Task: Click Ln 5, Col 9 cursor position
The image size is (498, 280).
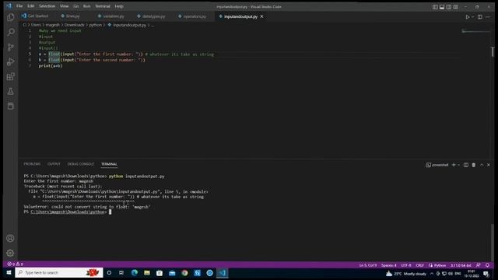Action: click(368, 265)
